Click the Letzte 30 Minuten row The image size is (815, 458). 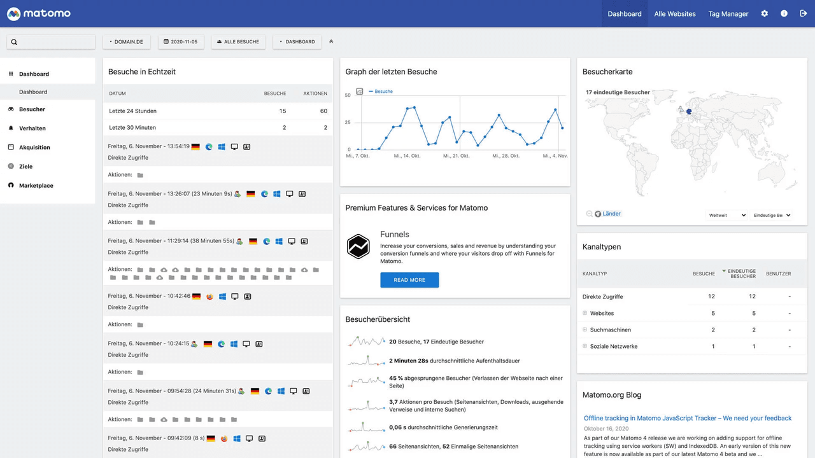pyautogui.click(x=218, y=127)
